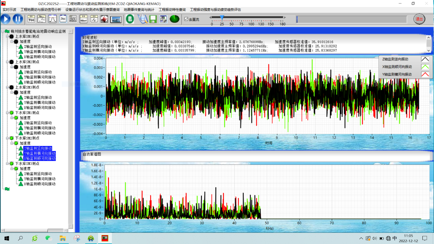Image resolution: width=434 pixels, height=244 pixels.
Task: Collapse the 上水库SM2测点 tree node
Action: 7,62
